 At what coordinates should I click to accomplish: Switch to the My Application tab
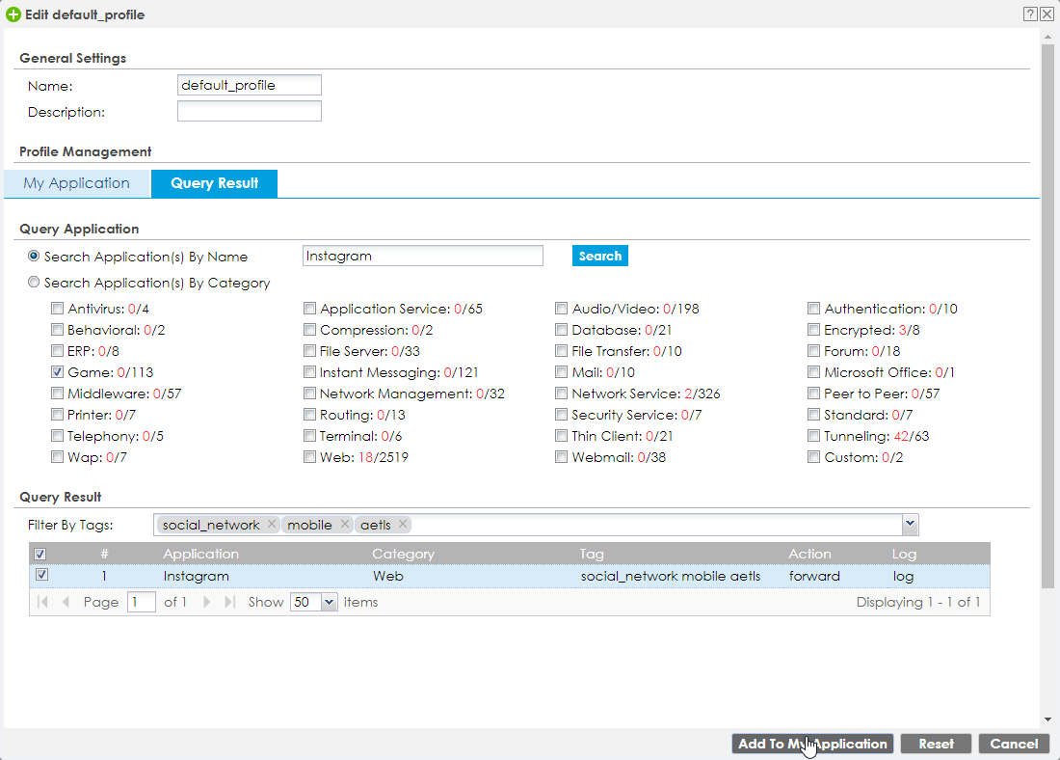(77, 183)
